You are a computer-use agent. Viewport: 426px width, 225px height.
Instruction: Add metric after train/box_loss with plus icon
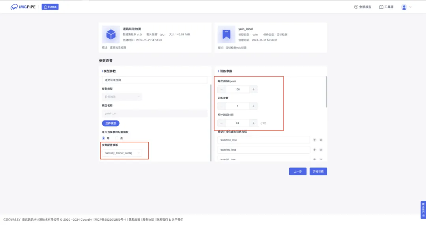click(x=314, y=140)
